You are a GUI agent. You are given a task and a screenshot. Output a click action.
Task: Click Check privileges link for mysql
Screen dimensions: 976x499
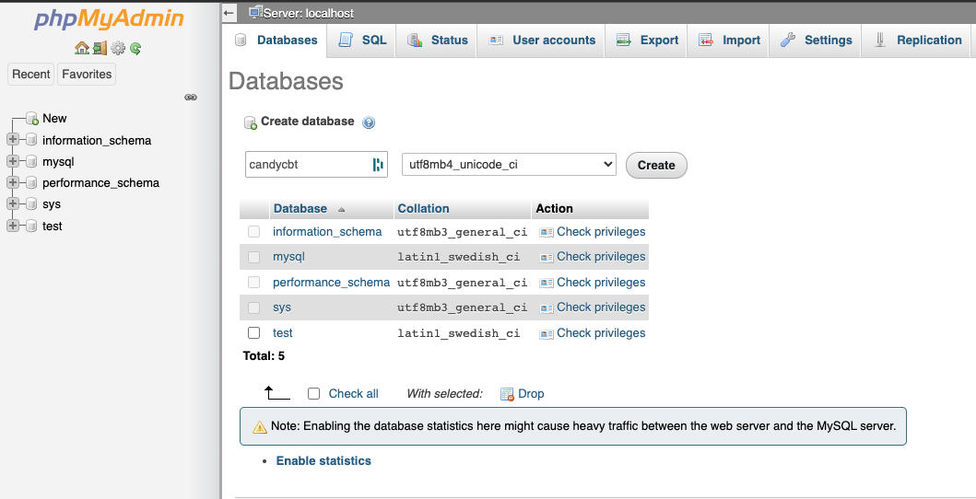coord(601,257)
